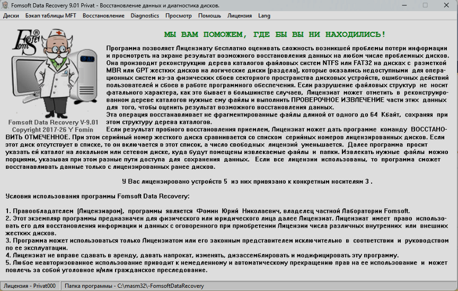Click status bar Папка программы path
Screen dimensions: 458x291
(134, 286)
